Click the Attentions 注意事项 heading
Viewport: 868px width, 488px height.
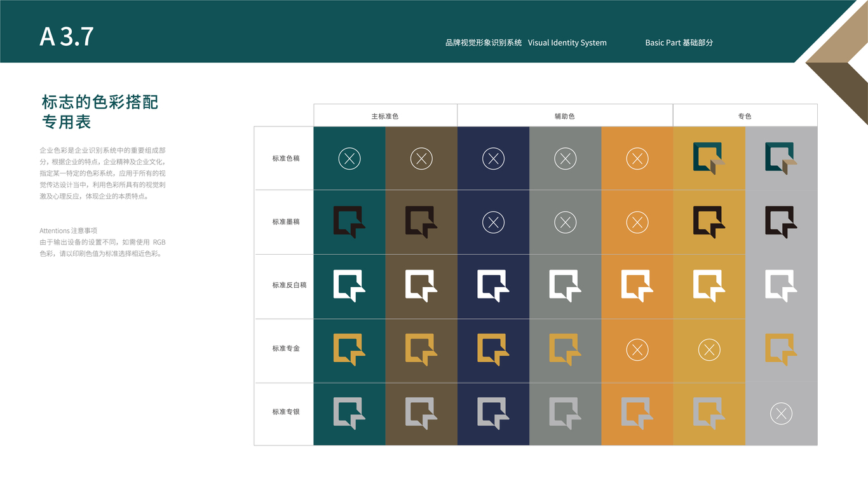tap(69, 231)
